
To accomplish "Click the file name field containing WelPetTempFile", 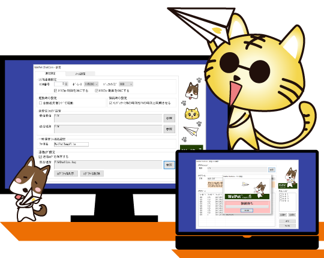I will [x=71, y=144].
